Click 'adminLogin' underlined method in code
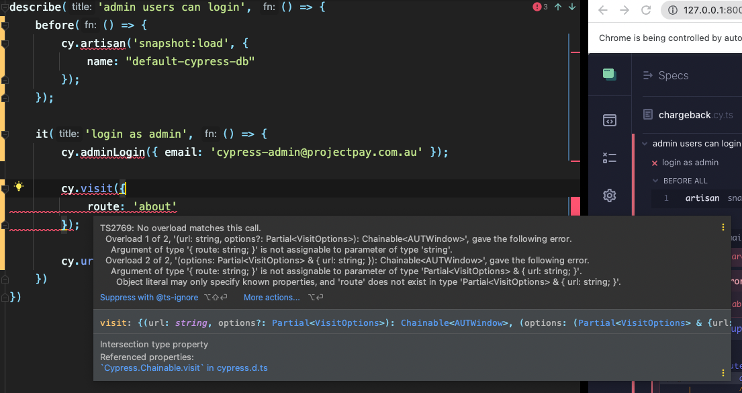Image resolution: width=742 pixels, height=393 pixels. [113, 152]
